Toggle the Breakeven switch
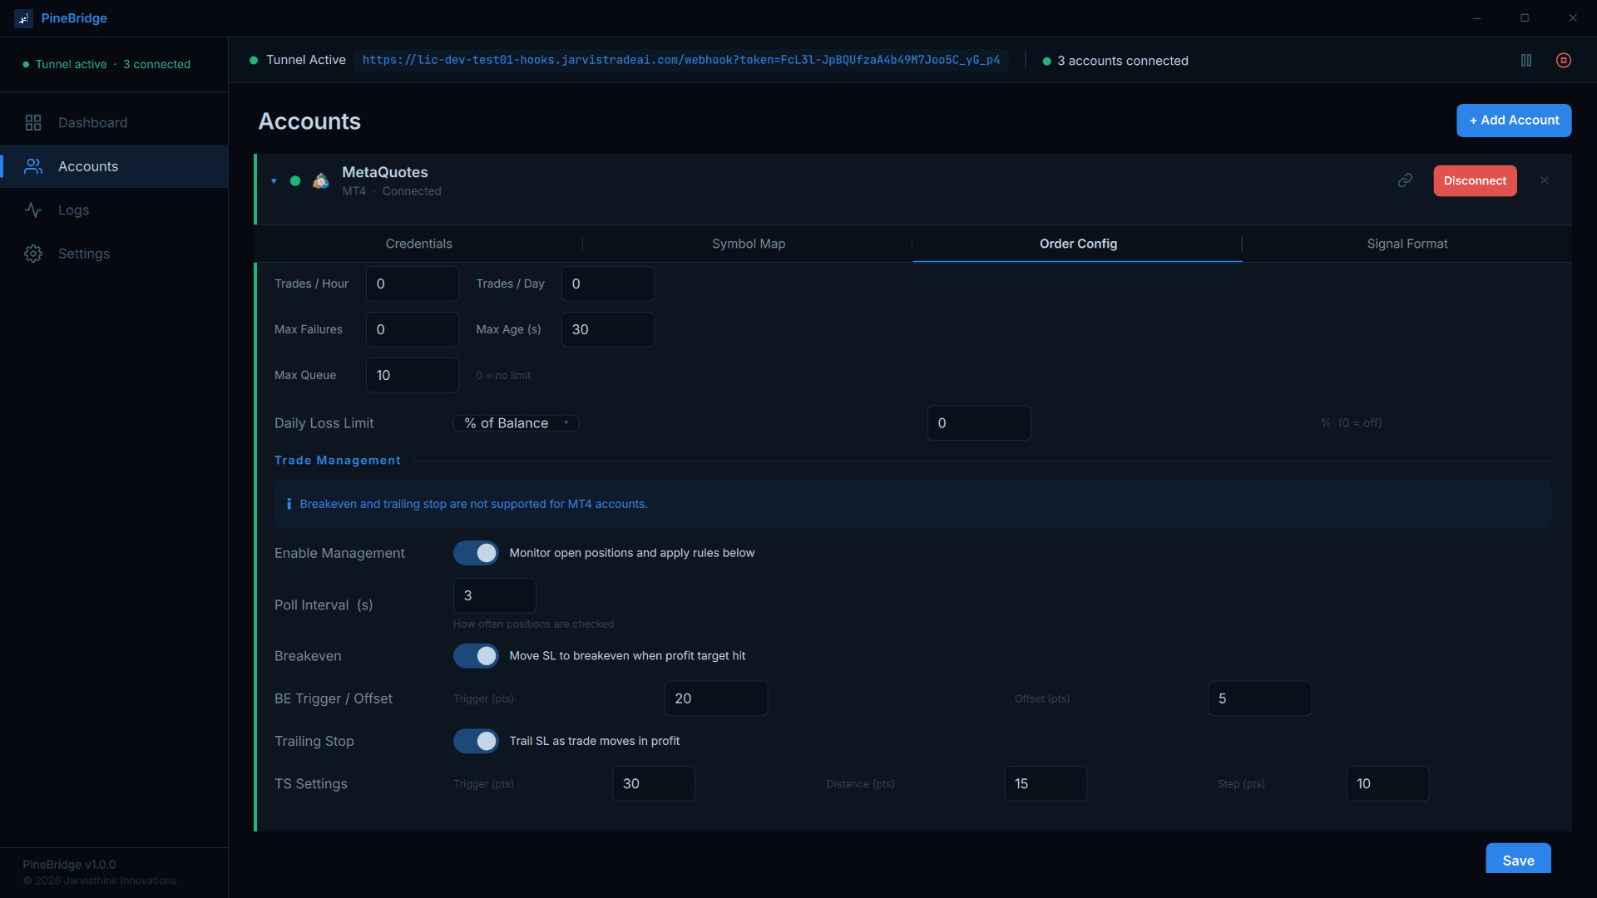The height and width of the screenshot is (898, 1597). click(476, 656)
